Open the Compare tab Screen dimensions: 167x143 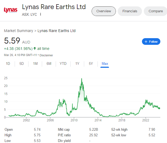point(156,11)
